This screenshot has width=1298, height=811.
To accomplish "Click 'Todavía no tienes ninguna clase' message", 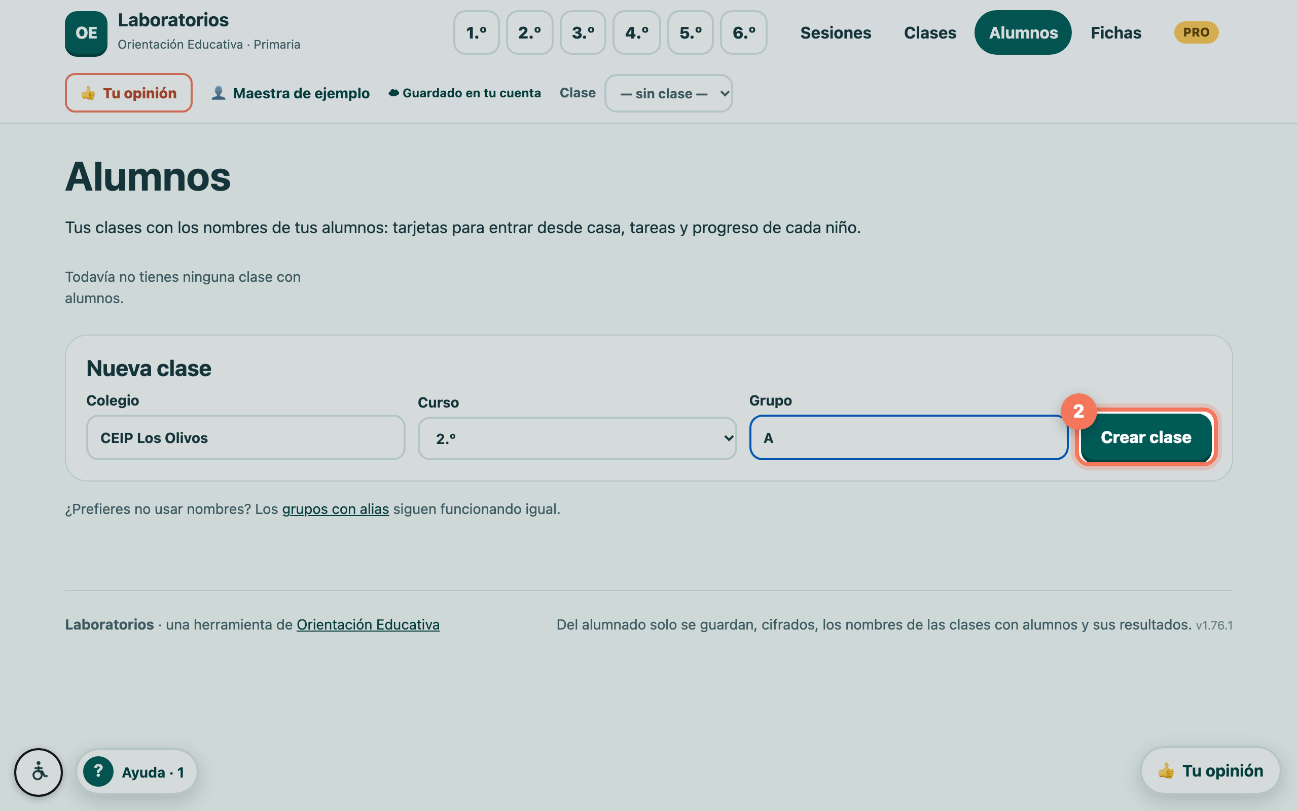I will (183, 287).
